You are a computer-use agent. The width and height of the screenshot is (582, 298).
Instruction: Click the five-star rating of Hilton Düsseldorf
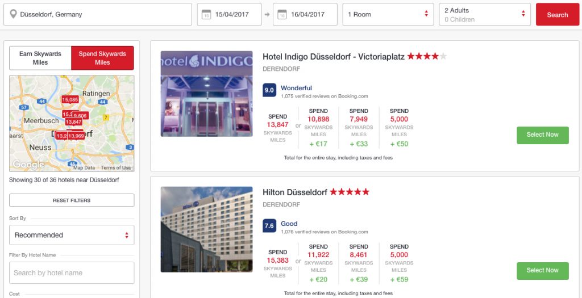[350, 192]
